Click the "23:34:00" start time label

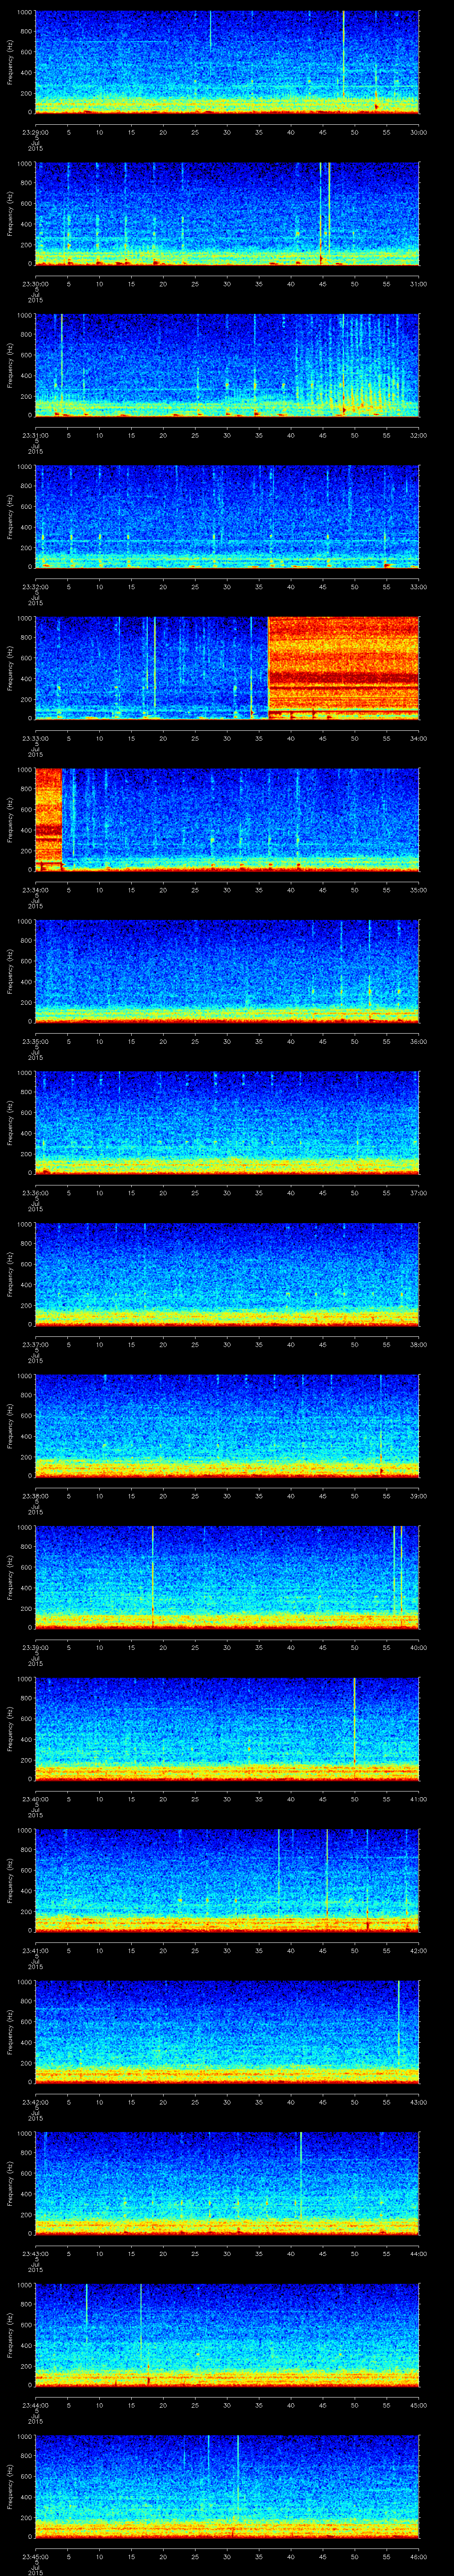click(35, 890)
